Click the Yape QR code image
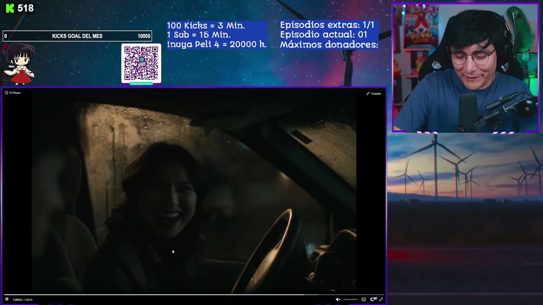 coord(141,64)
